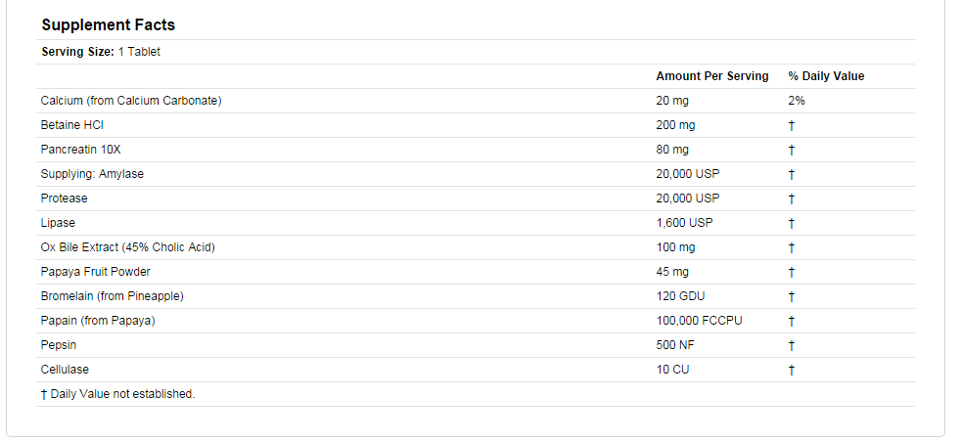
Task: Click the dagger symbol in the Cellulase row
Action: 791,370
